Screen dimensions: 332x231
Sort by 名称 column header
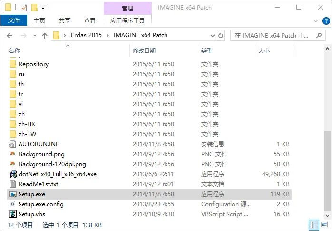click(x=14, y=51)
